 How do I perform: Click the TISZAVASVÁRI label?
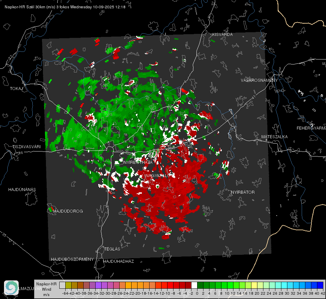pyautogui.click(x=26, y=147)
